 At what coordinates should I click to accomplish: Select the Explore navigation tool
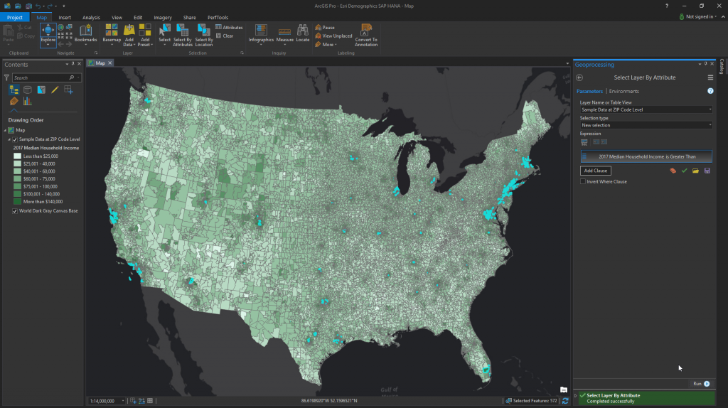pos(48,35)
